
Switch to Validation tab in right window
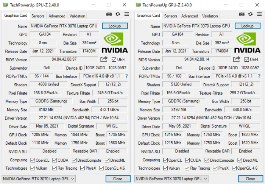tap(210, 16)
